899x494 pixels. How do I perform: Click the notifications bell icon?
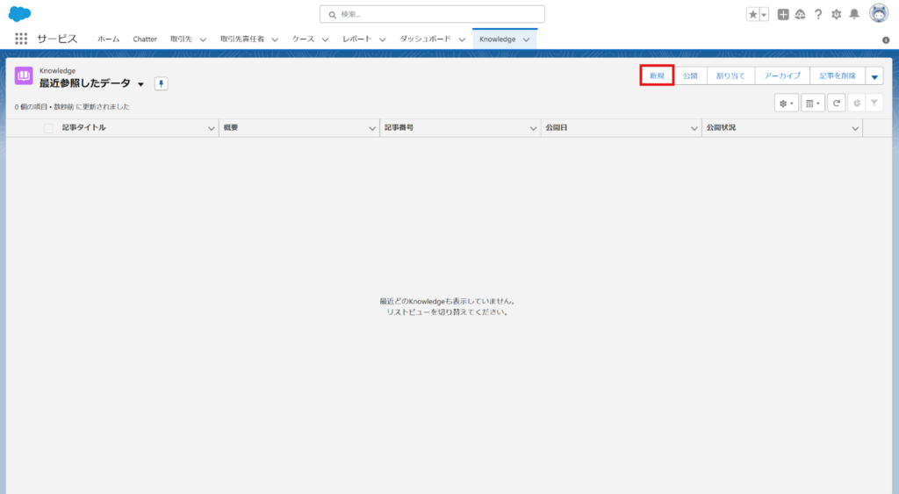click(x=853, y=14)
